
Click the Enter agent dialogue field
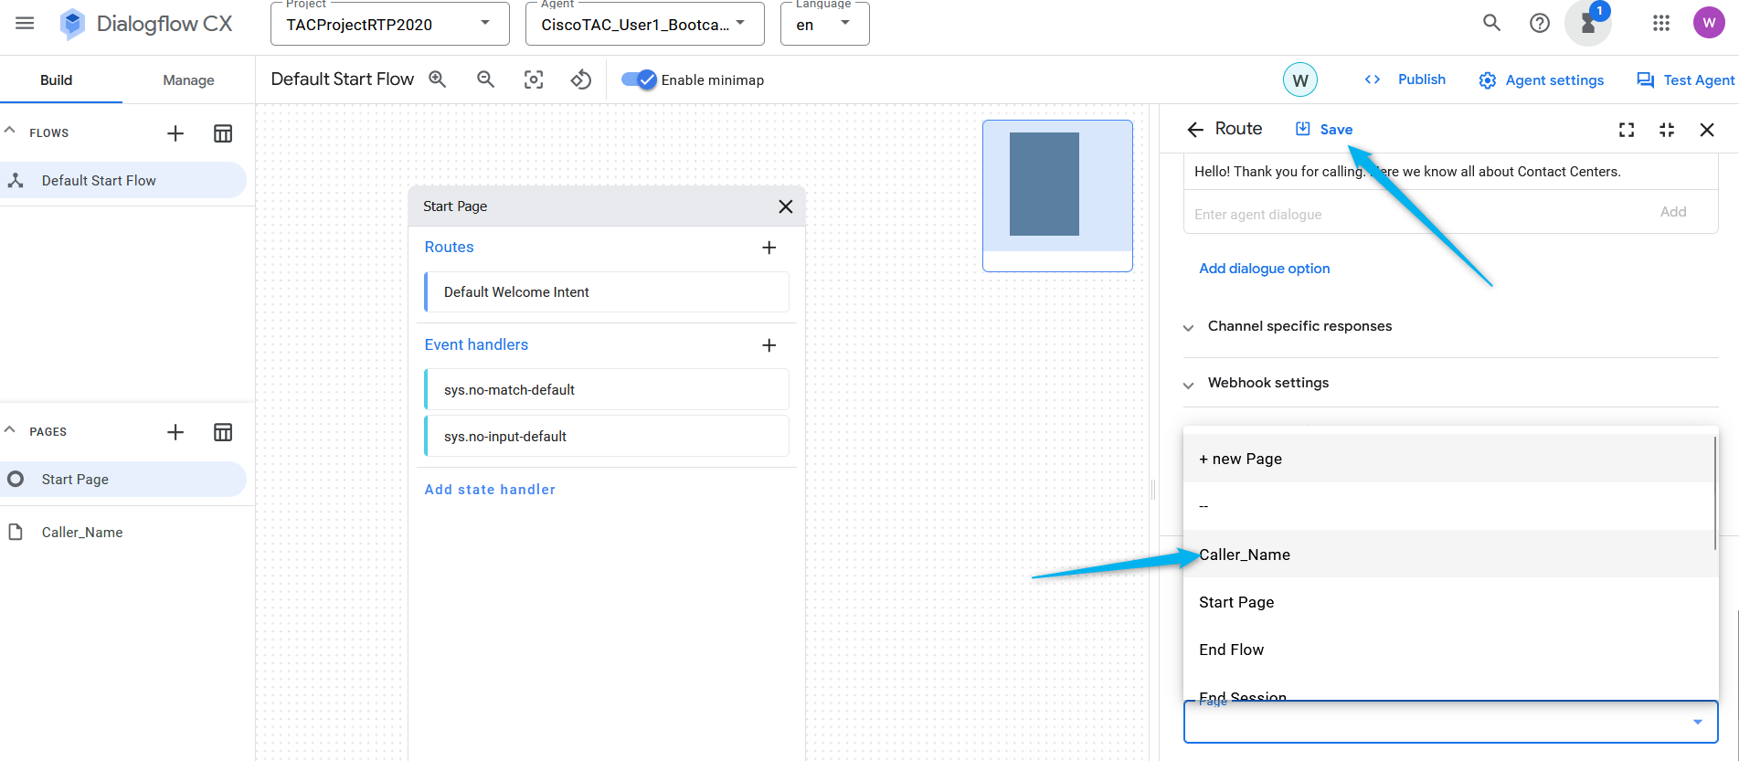click(x=1416, y=215)
